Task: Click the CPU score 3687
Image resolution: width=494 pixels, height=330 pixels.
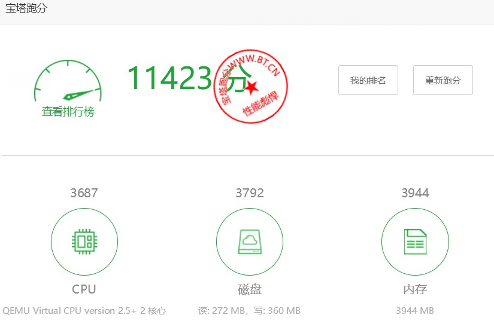Action: [x=84, y=193]
